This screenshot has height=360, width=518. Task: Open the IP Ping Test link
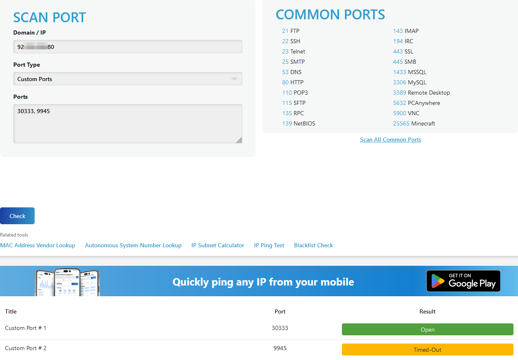269,245
